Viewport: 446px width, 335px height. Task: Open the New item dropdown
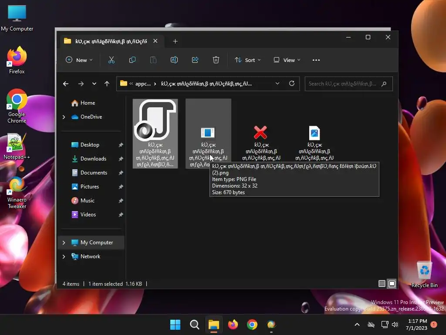click(79, 60)
